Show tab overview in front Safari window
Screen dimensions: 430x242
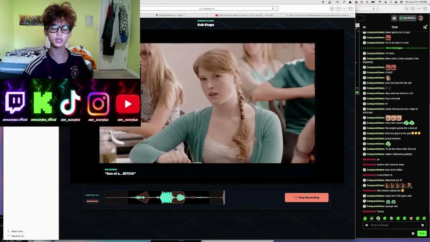tap(350, 9)
